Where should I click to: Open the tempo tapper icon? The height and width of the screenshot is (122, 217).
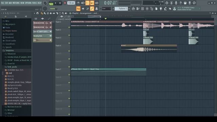click(x=165, y=9)
